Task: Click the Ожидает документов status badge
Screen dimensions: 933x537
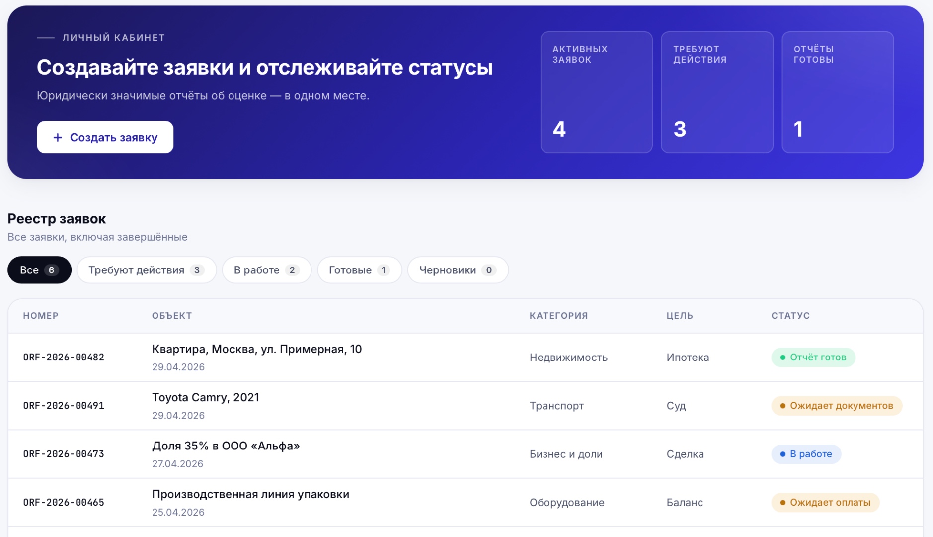Action: pos(837,406)
